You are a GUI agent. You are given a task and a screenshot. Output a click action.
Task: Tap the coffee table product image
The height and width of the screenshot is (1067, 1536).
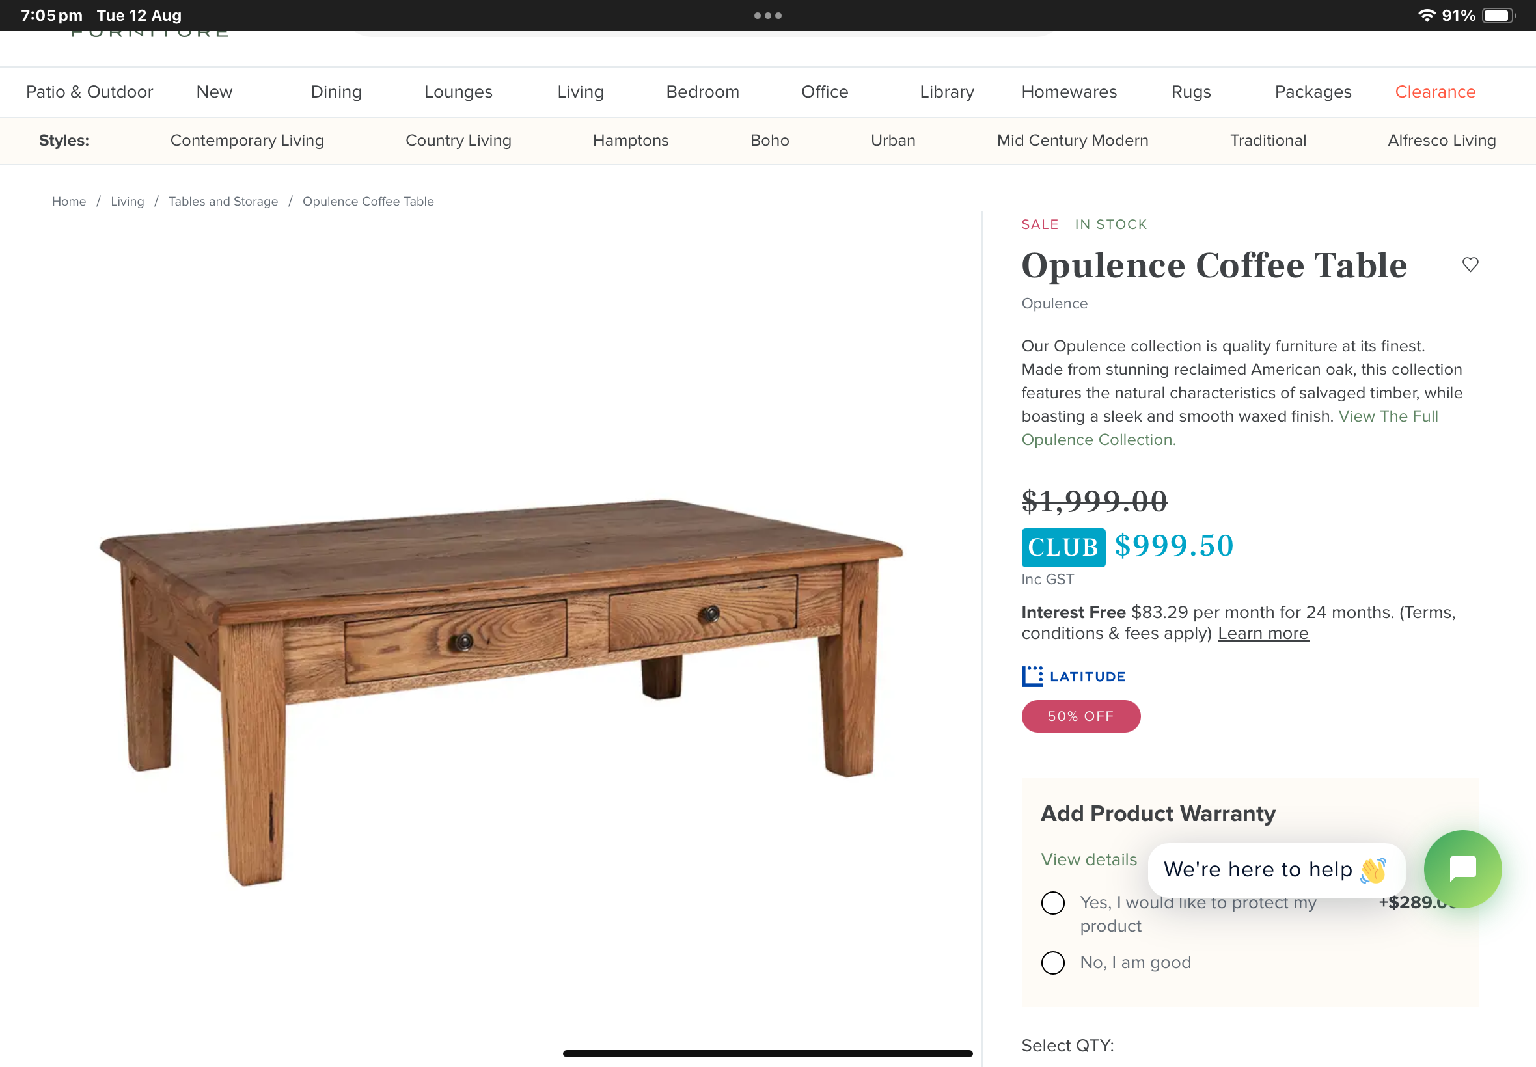(x=502, y=692)
